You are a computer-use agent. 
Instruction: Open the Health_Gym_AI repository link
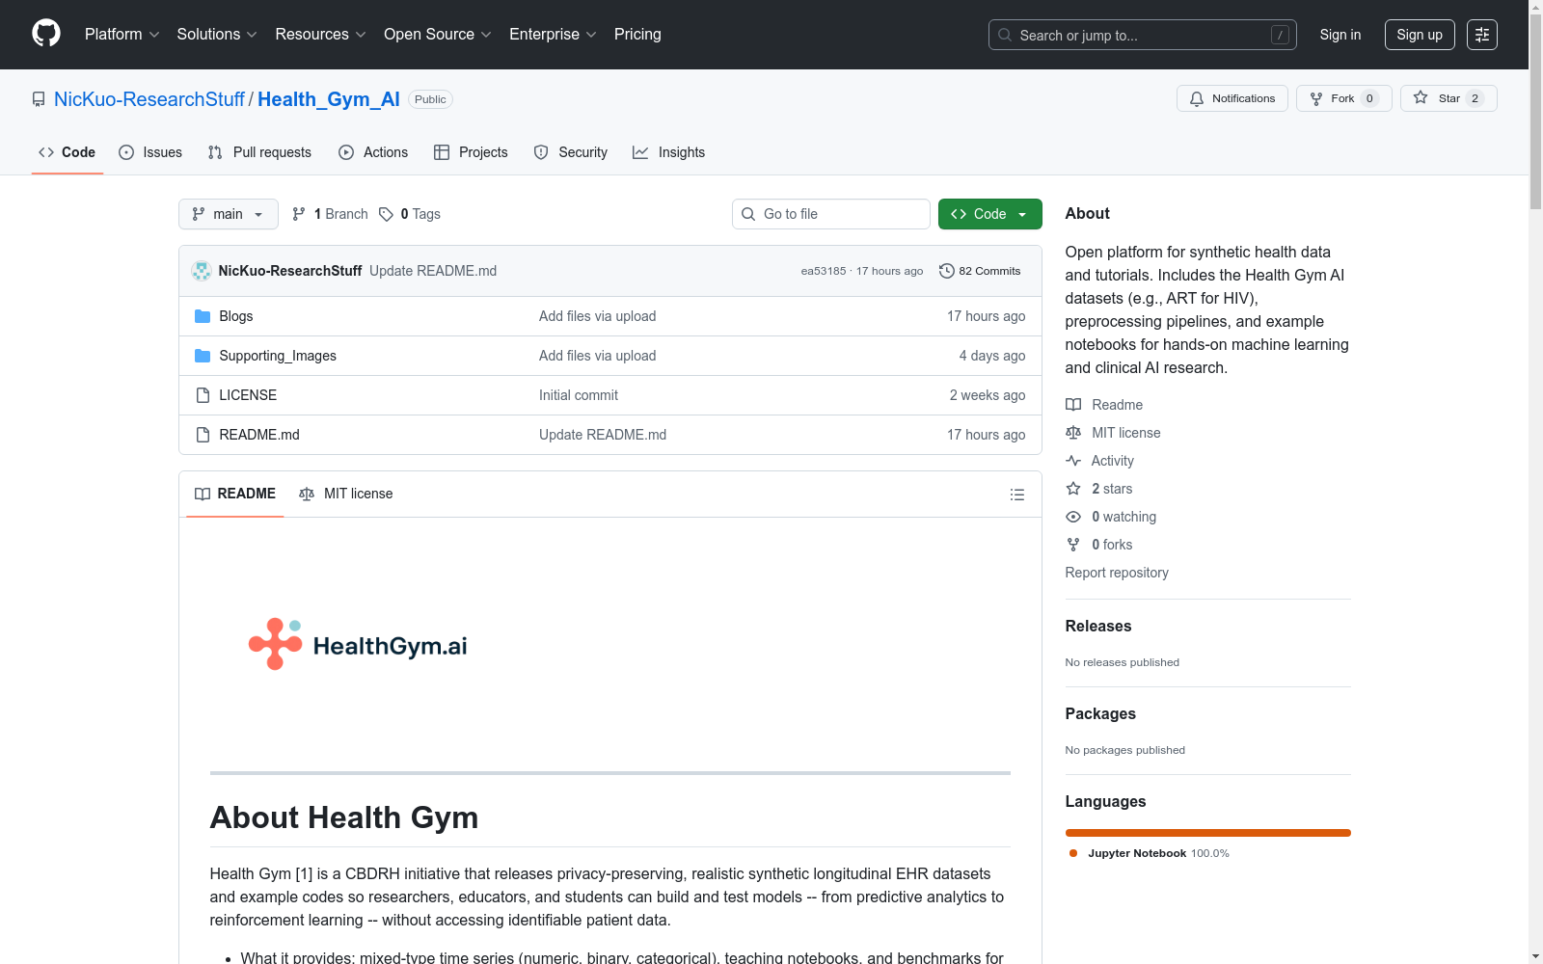(x=329, y=99)
